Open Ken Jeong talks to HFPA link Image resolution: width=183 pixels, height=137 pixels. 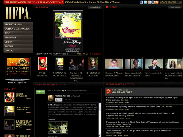154,74
